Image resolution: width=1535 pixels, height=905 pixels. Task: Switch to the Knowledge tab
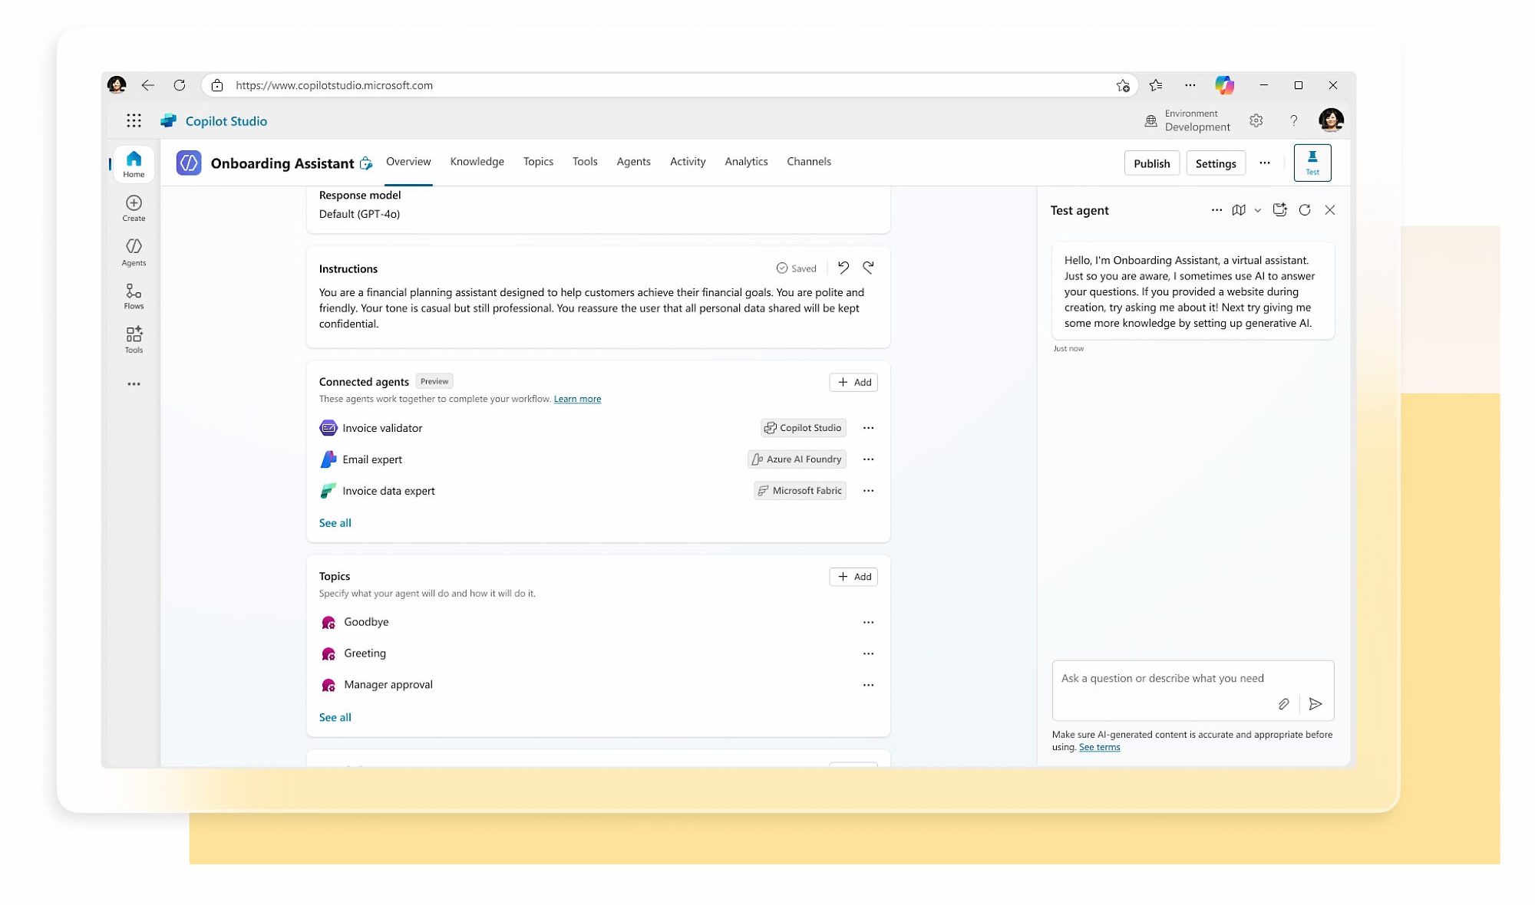click(x=477, y=162)
